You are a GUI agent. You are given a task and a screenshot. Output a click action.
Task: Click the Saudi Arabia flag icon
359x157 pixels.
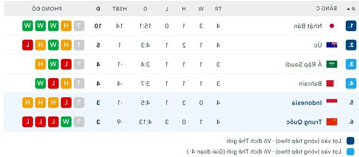point(332,64)
